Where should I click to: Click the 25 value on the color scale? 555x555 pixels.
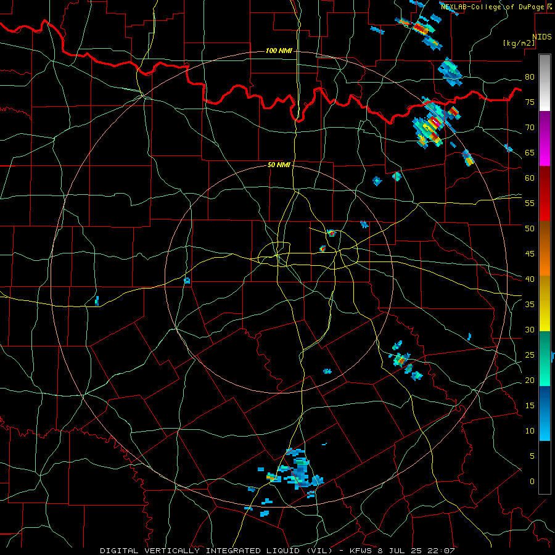click(530, 355)
